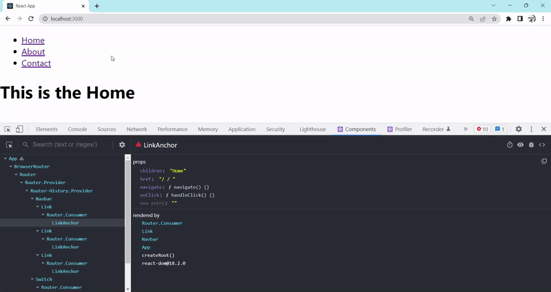Open DevTools customize three-dot menu
This screenshot has height=292, width=551.
pyautogui.click(x=531, y=129)
